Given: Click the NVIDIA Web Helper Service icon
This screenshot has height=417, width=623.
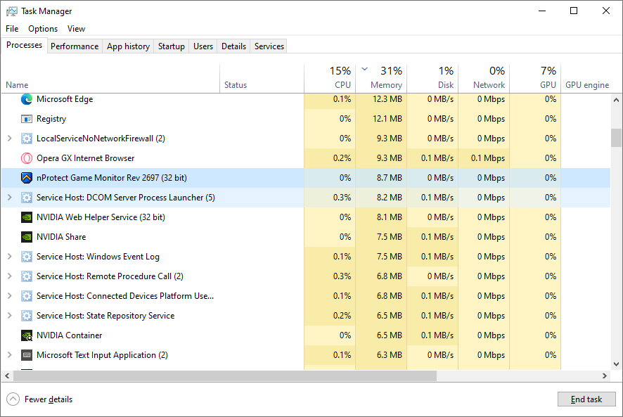Looking at the screenshot, I should click(x=27, y=217).
